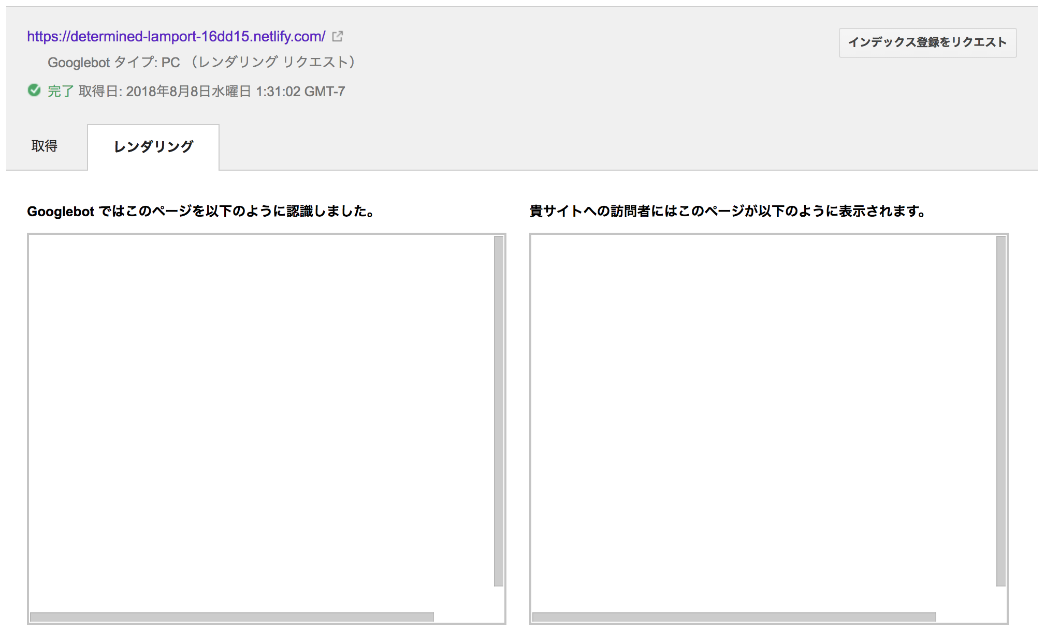
Task: Click the green circle checkmark near 取得日
Action: [34, 91]
